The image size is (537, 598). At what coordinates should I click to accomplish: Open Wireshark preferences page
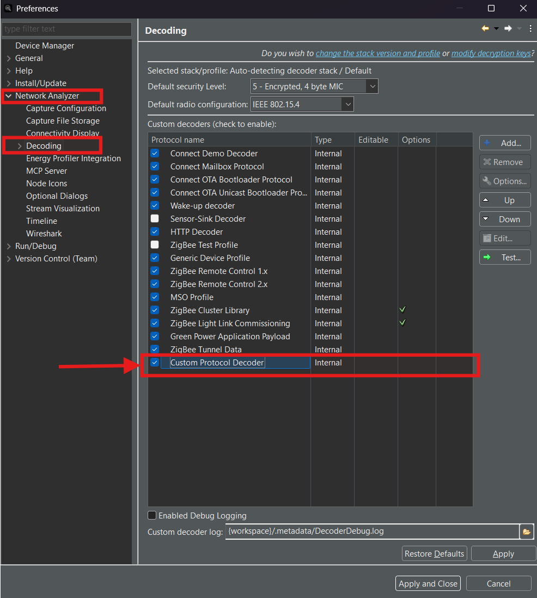44,234
